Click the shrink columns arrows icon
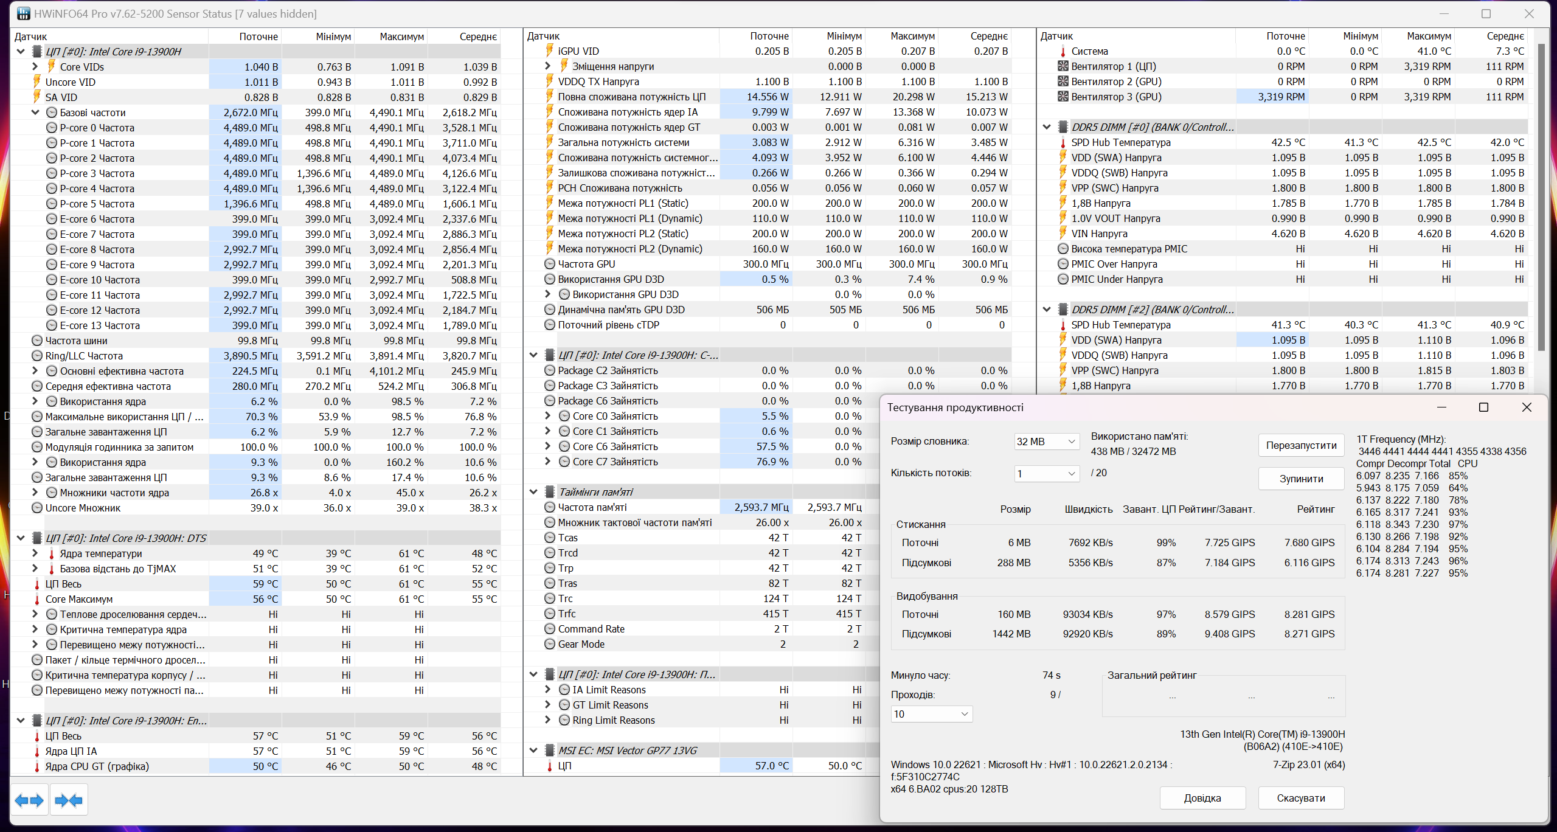 [x=69, y=800]
